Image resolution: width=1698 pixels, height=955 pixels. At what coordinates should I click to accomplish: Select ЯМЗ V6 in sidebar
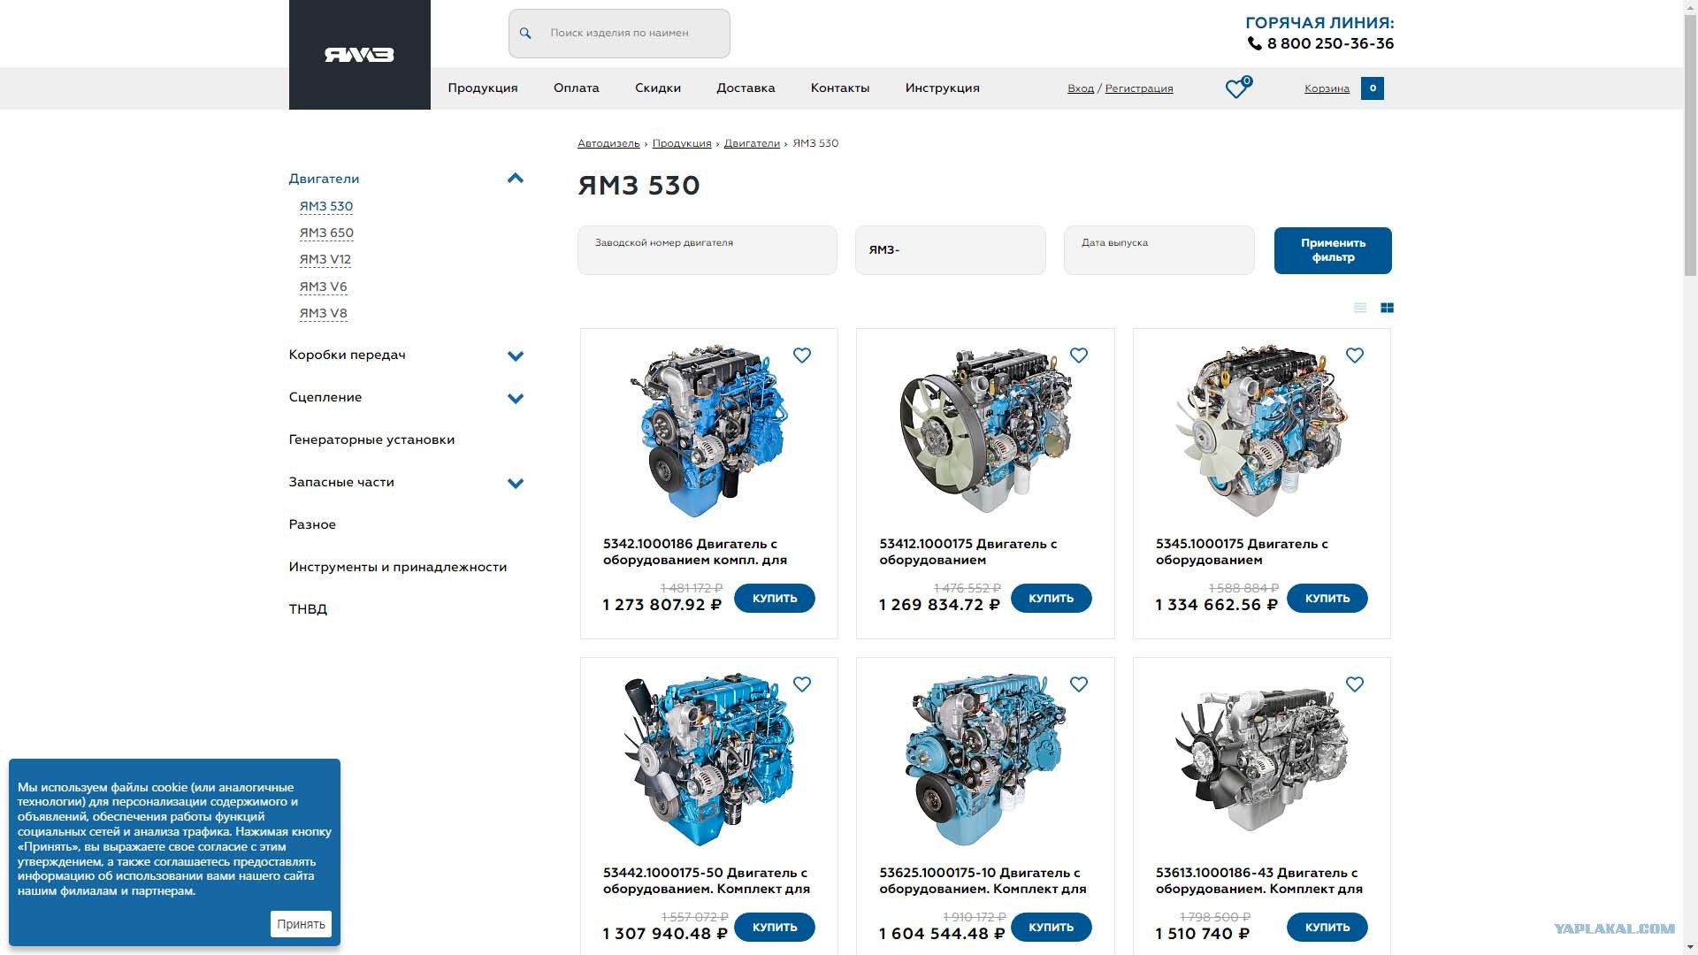323,287
